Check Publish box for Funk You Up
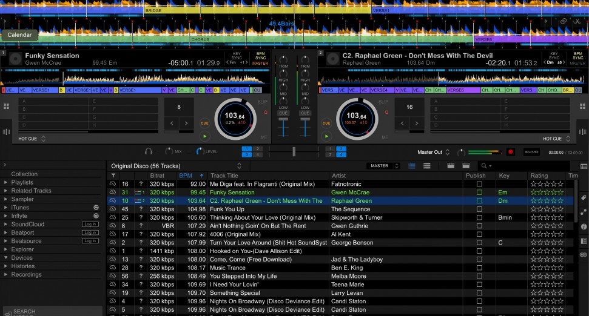Image resolution: width=589 pixels, height=316 pixels. click(x=479, y=209)
